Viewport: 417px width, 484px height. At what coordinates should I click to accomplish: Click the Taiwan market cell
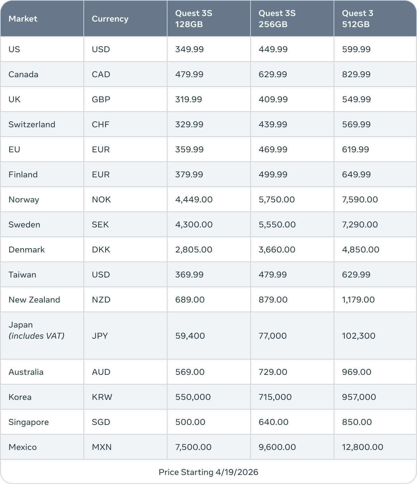(x=22, y=275)
